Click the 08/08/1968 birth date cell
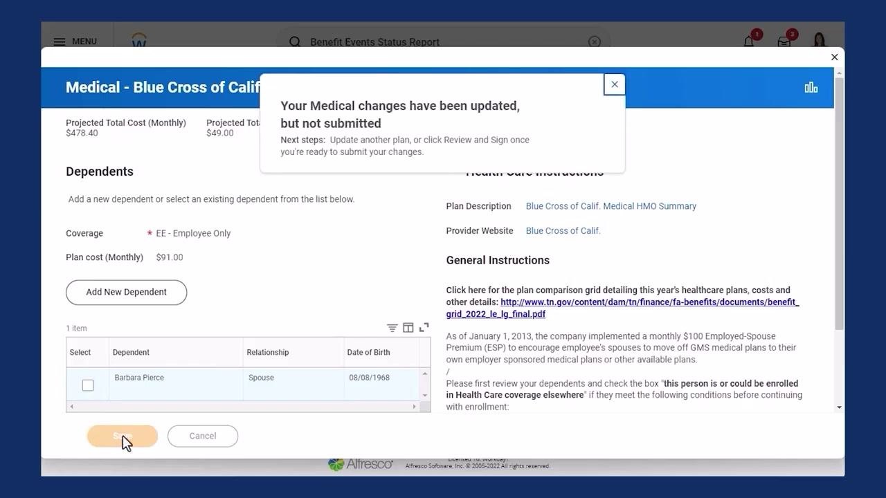 click(381, 384)
